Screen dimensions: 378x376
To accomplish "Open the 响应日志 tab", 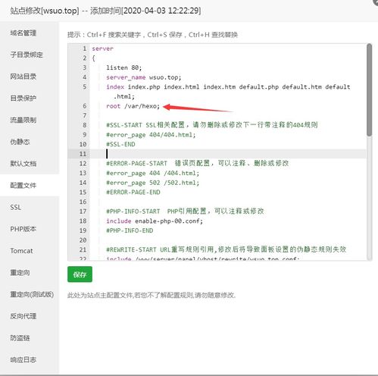I will 23,359.
